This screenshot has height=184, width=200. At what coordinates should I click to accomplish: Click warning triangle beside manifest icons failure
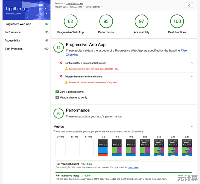coord(66,69)
